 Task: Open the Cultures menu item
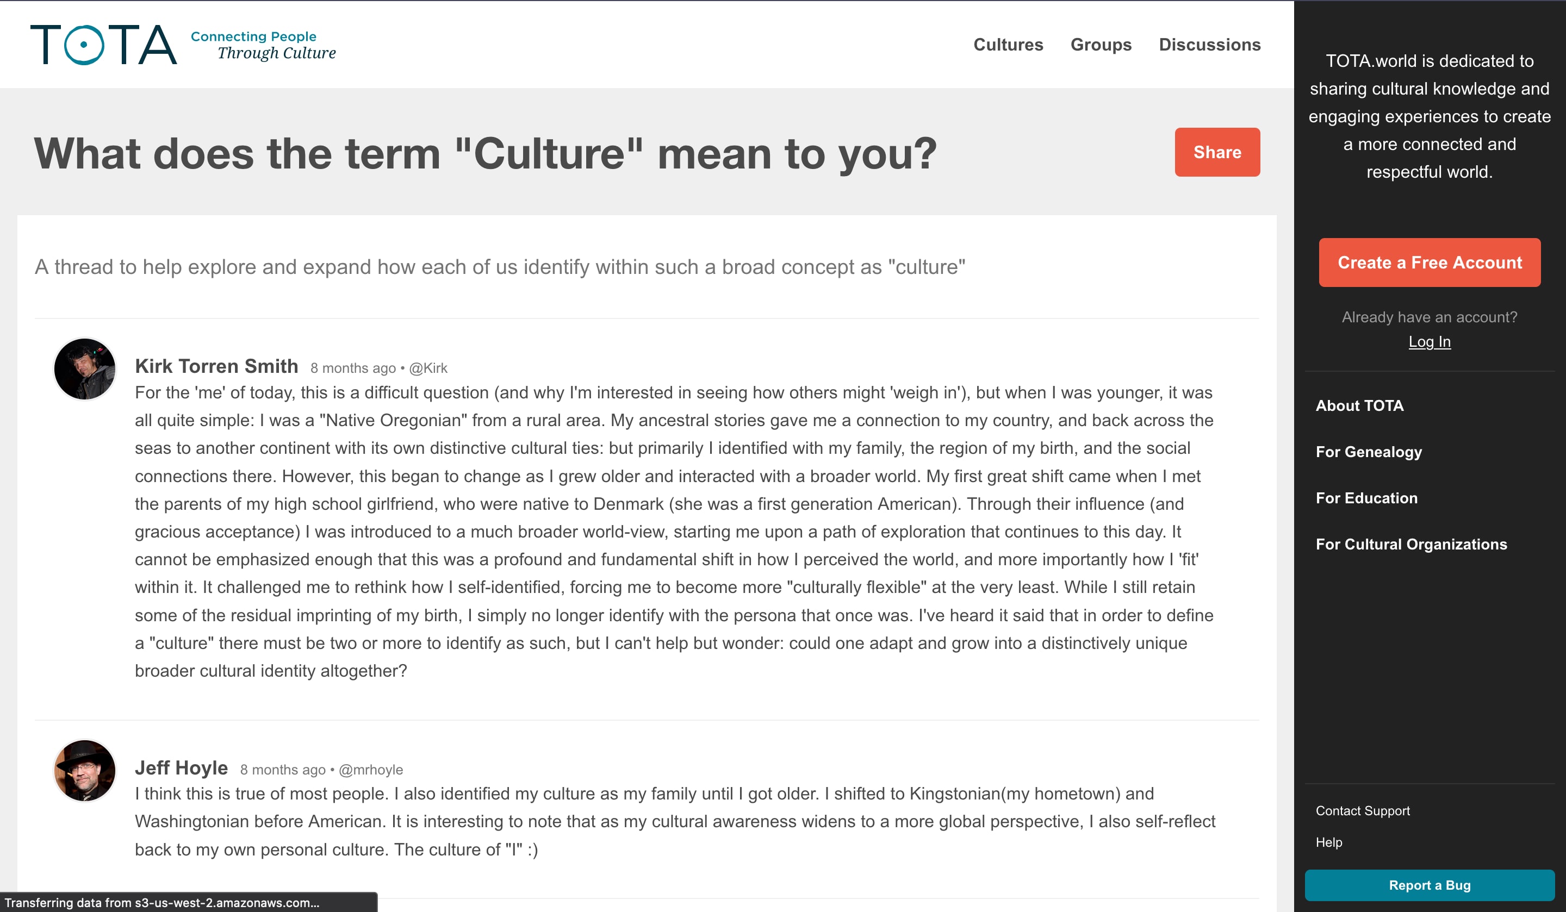point(1008,45)
